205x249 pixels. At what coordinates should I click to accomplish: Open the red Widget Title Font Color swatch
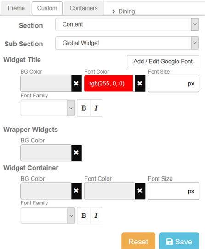[108, 84]
